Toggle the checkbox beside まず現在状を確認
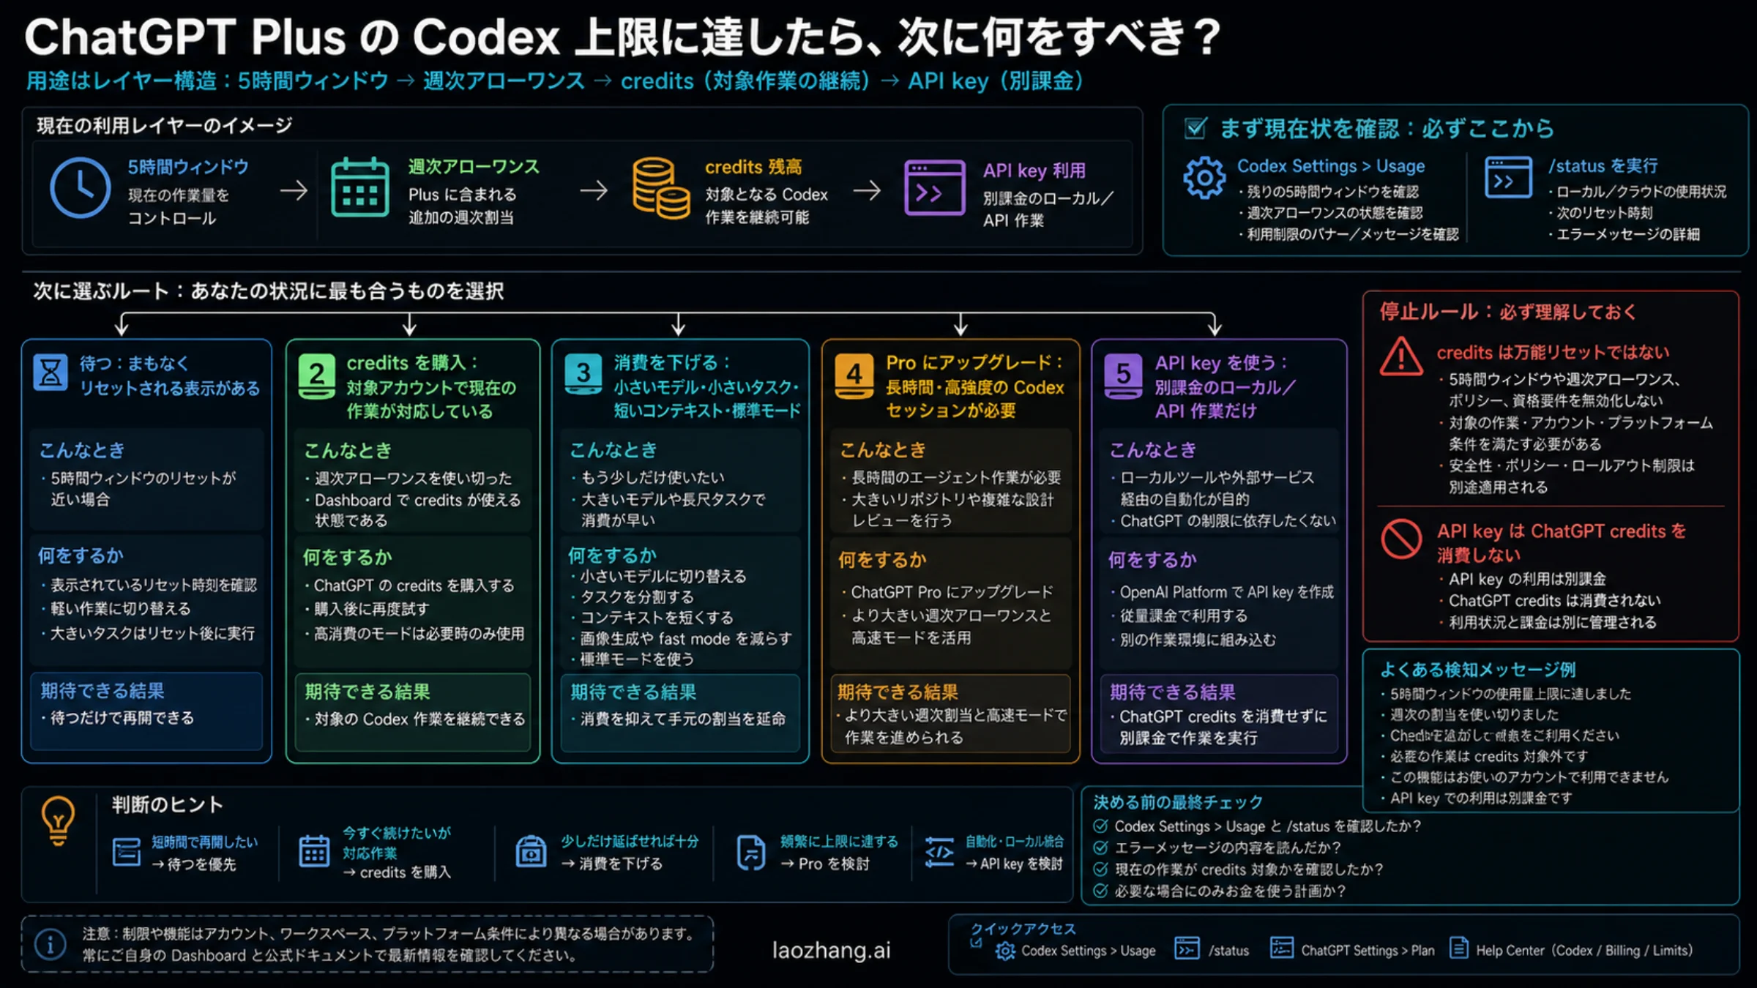 click(1195, 128)
